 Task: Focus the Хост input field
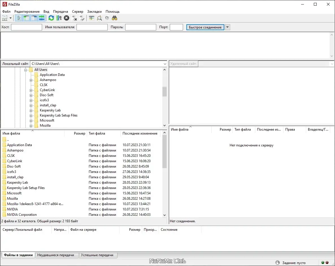27,27
